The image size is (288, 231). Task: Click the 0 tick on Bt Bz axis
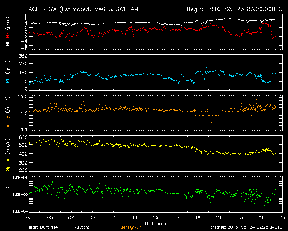[x=26, y=32]
